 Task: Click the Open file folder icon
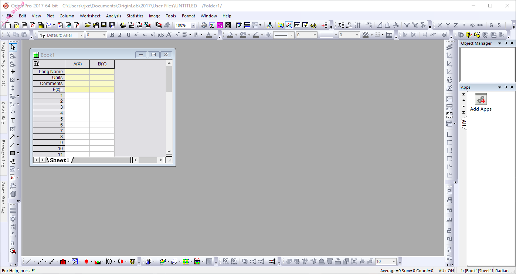88,25
